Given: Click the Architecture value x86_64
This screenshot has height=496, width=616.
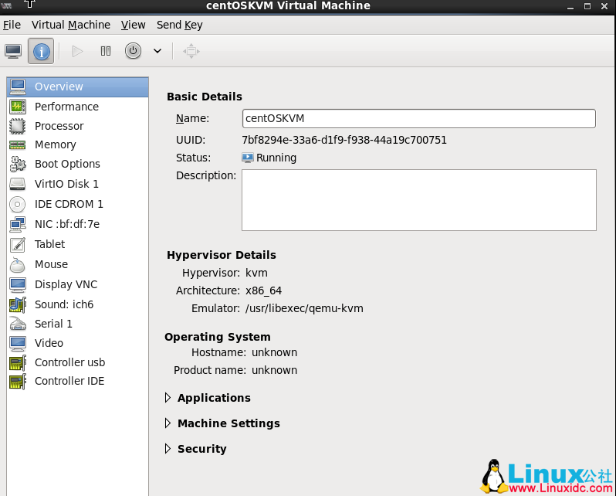Looking at the screenshot, I should coord(263,291).
